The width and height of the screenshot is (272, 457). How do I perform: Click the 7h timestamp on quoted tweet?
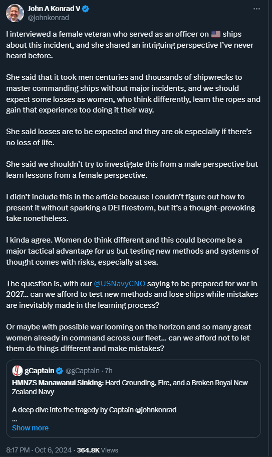click(109, 371)
